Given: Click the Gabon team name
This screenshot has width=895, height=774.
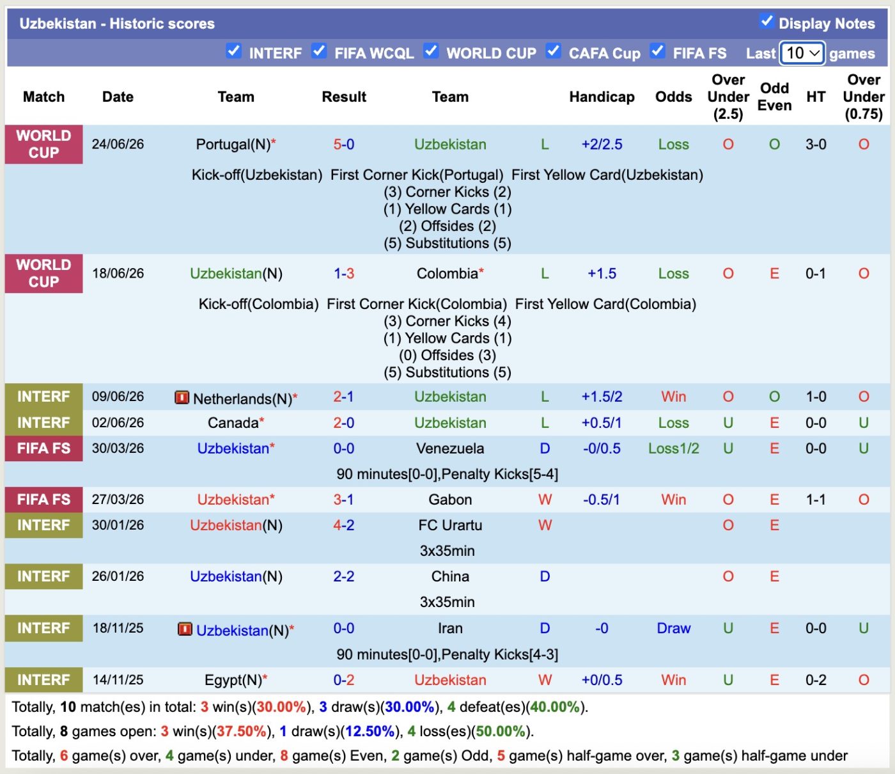Looking at the screenshot, I should [450, 500].
